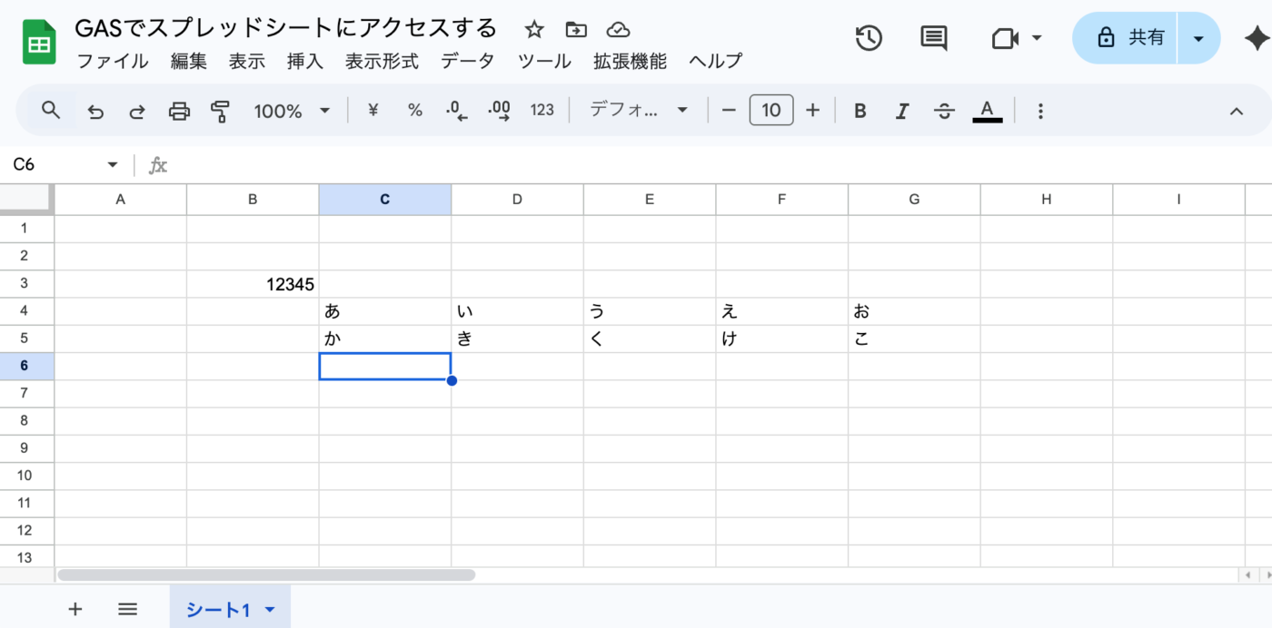Screen dimensions: 1272x628
Task: Open the Gemini sparkle icon
Action: pyautogui.click(x=1256, y=38)
